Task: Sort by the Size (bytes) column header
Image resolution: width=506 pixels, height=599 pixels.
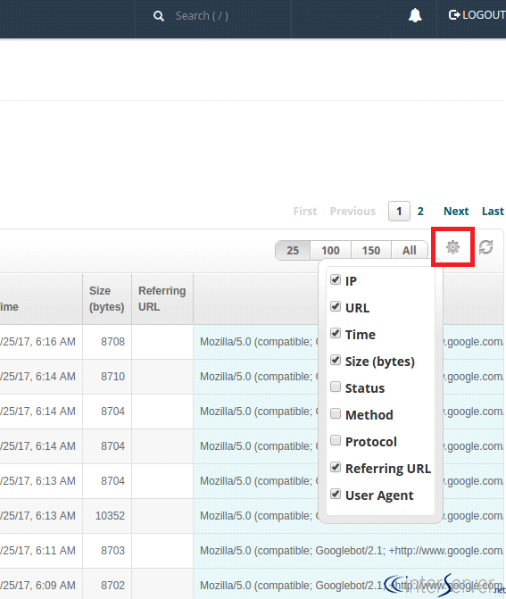Action: tap(107, 299)
